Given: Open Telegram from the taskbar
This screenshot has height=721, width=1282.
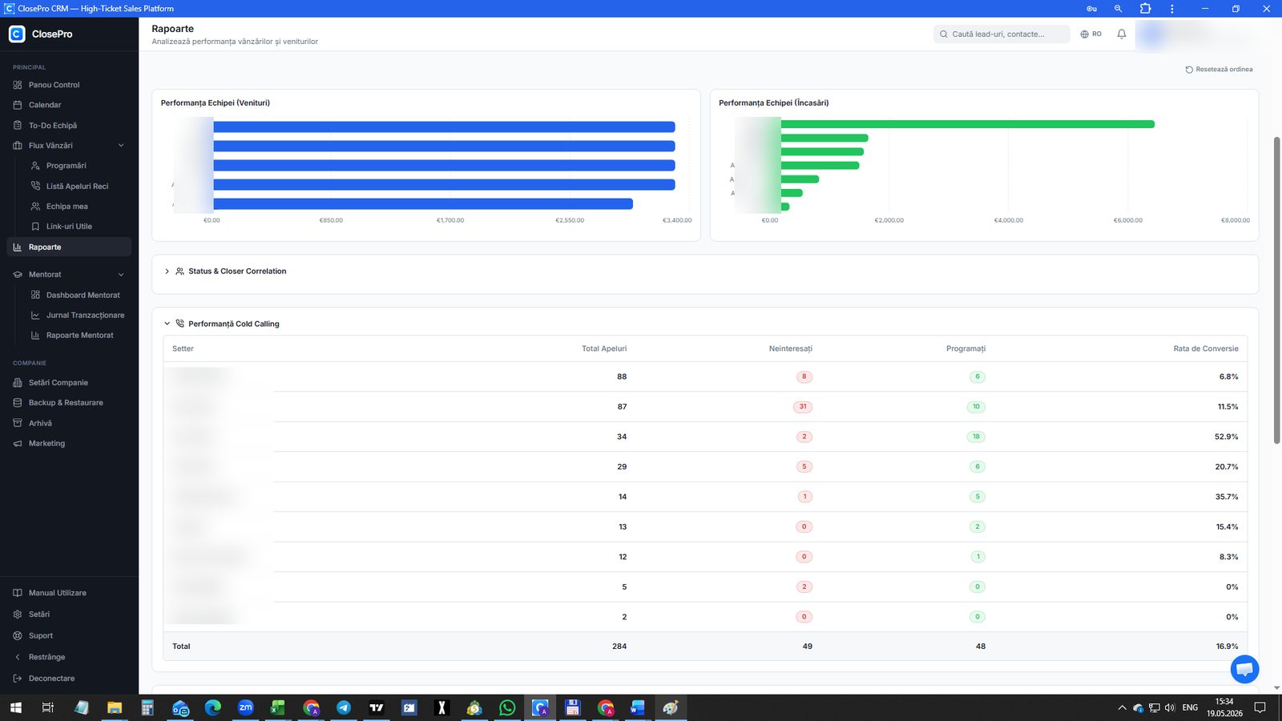Looking at the screenshot, I should pyautogui.click(x=344, y=707).
